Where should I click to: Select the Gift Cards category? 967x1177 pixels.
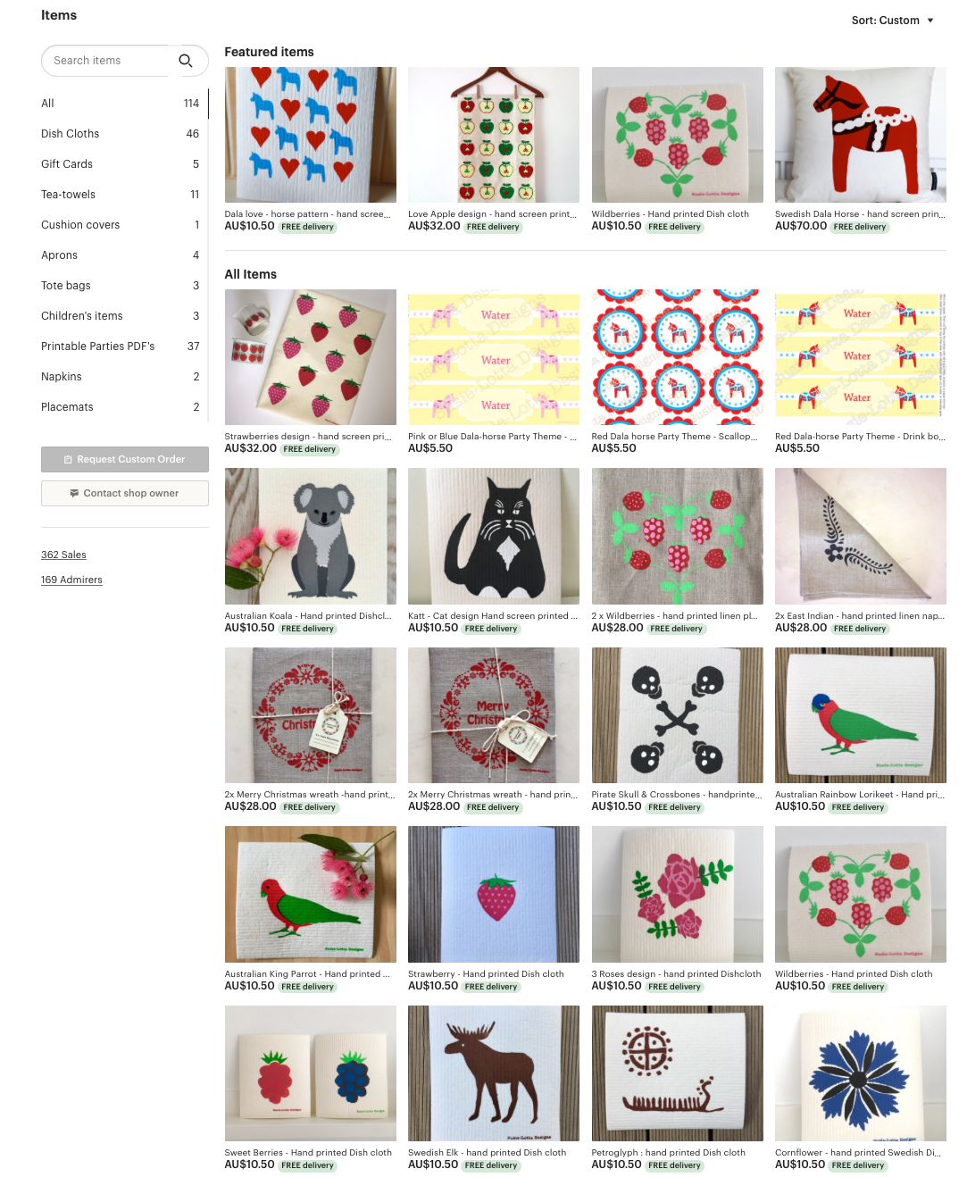point(120,164)
